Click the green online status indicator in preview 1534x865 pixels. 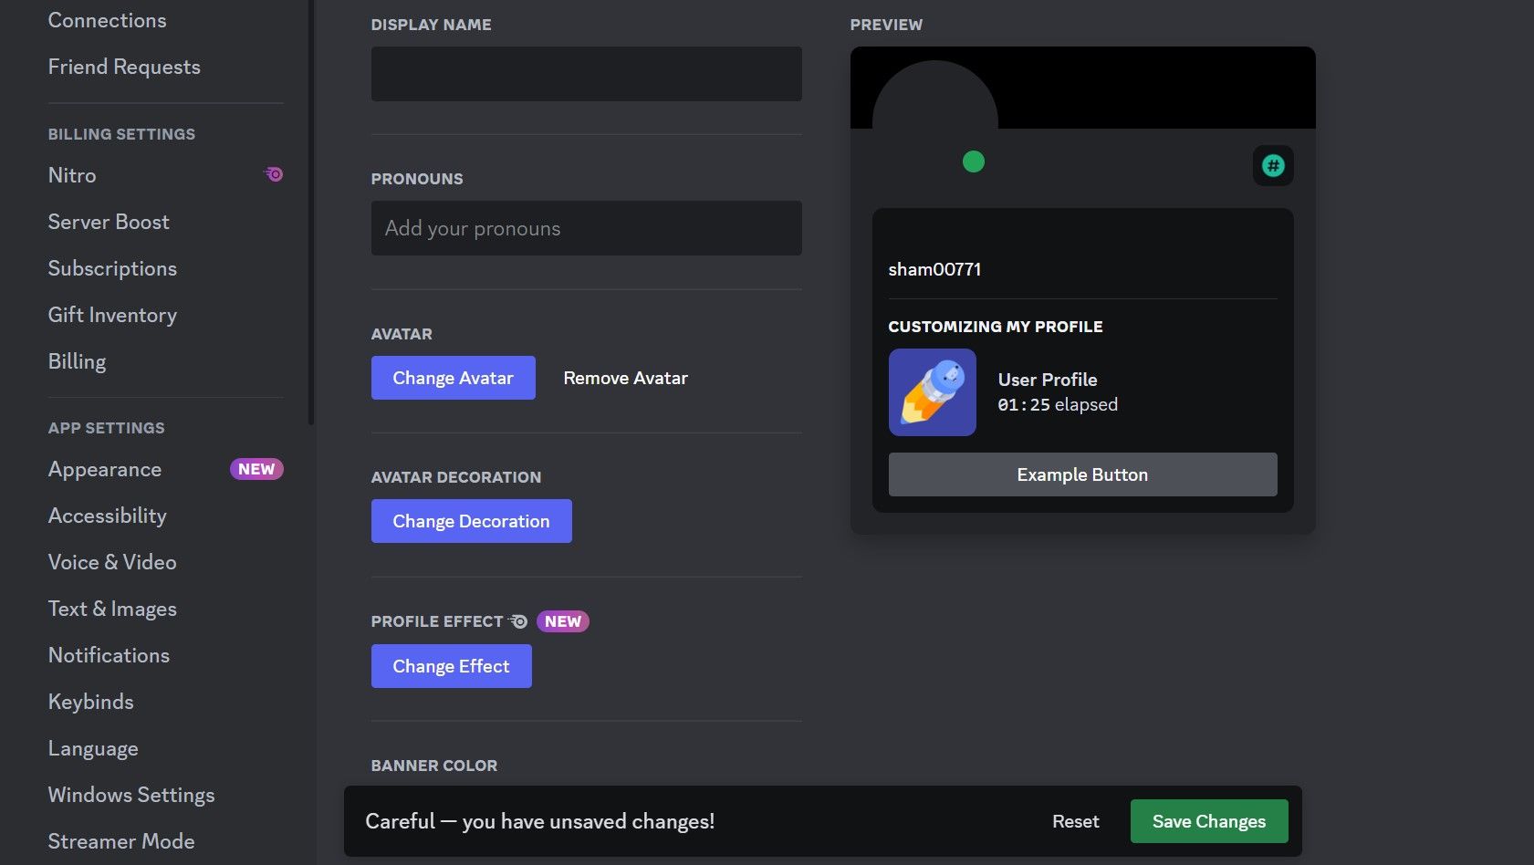(x=973, y=162)
